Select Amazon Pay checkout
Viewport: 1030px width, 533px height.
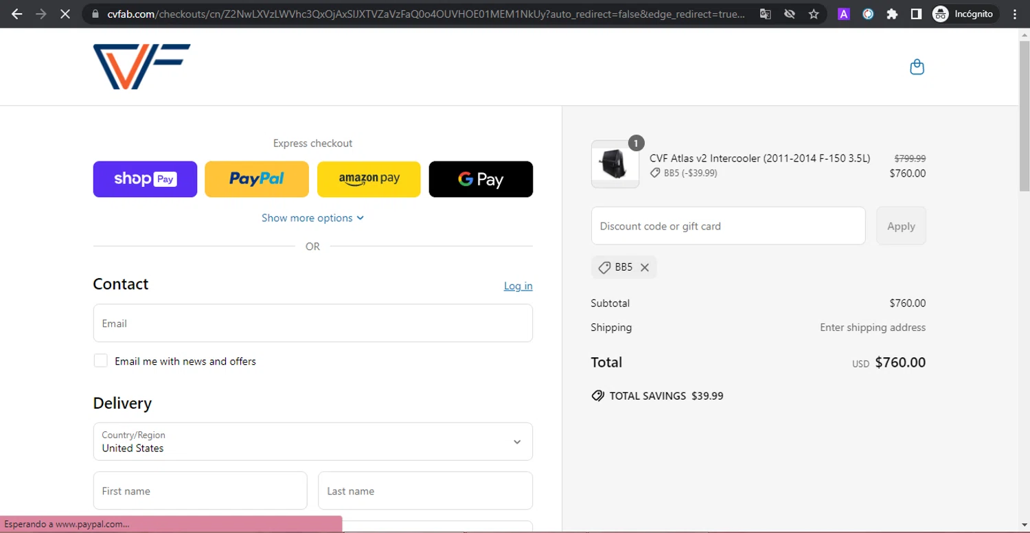(369, 179)
